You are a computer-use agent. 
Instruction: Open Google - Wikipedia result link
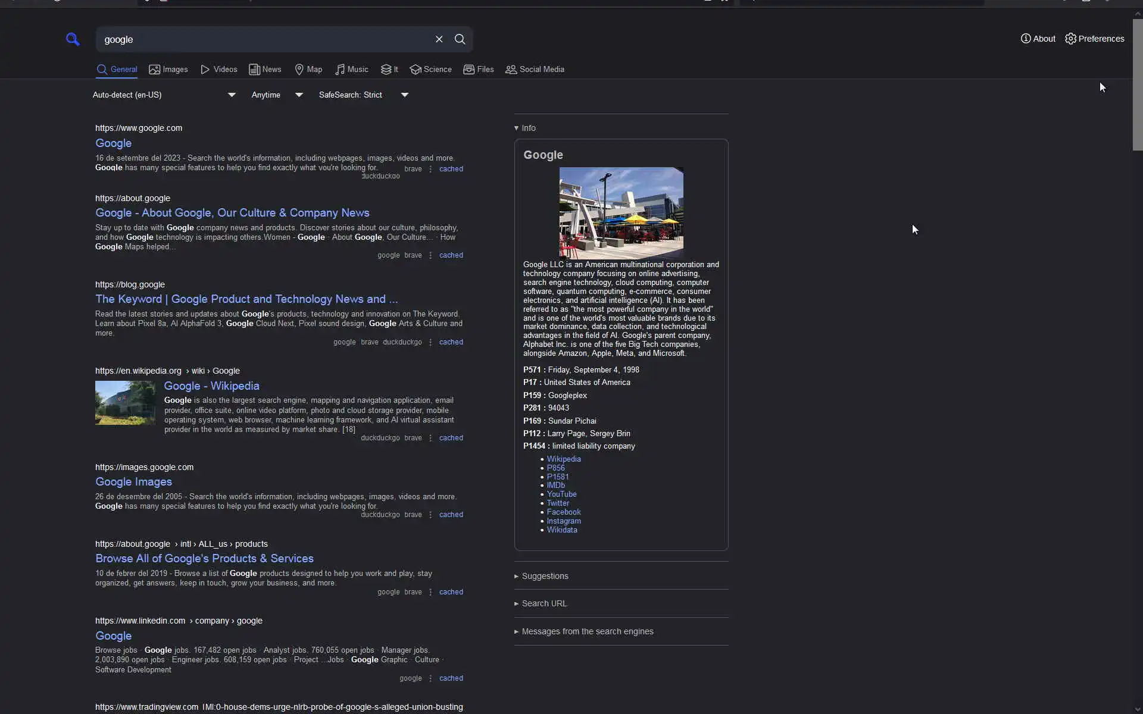(211, 386)
